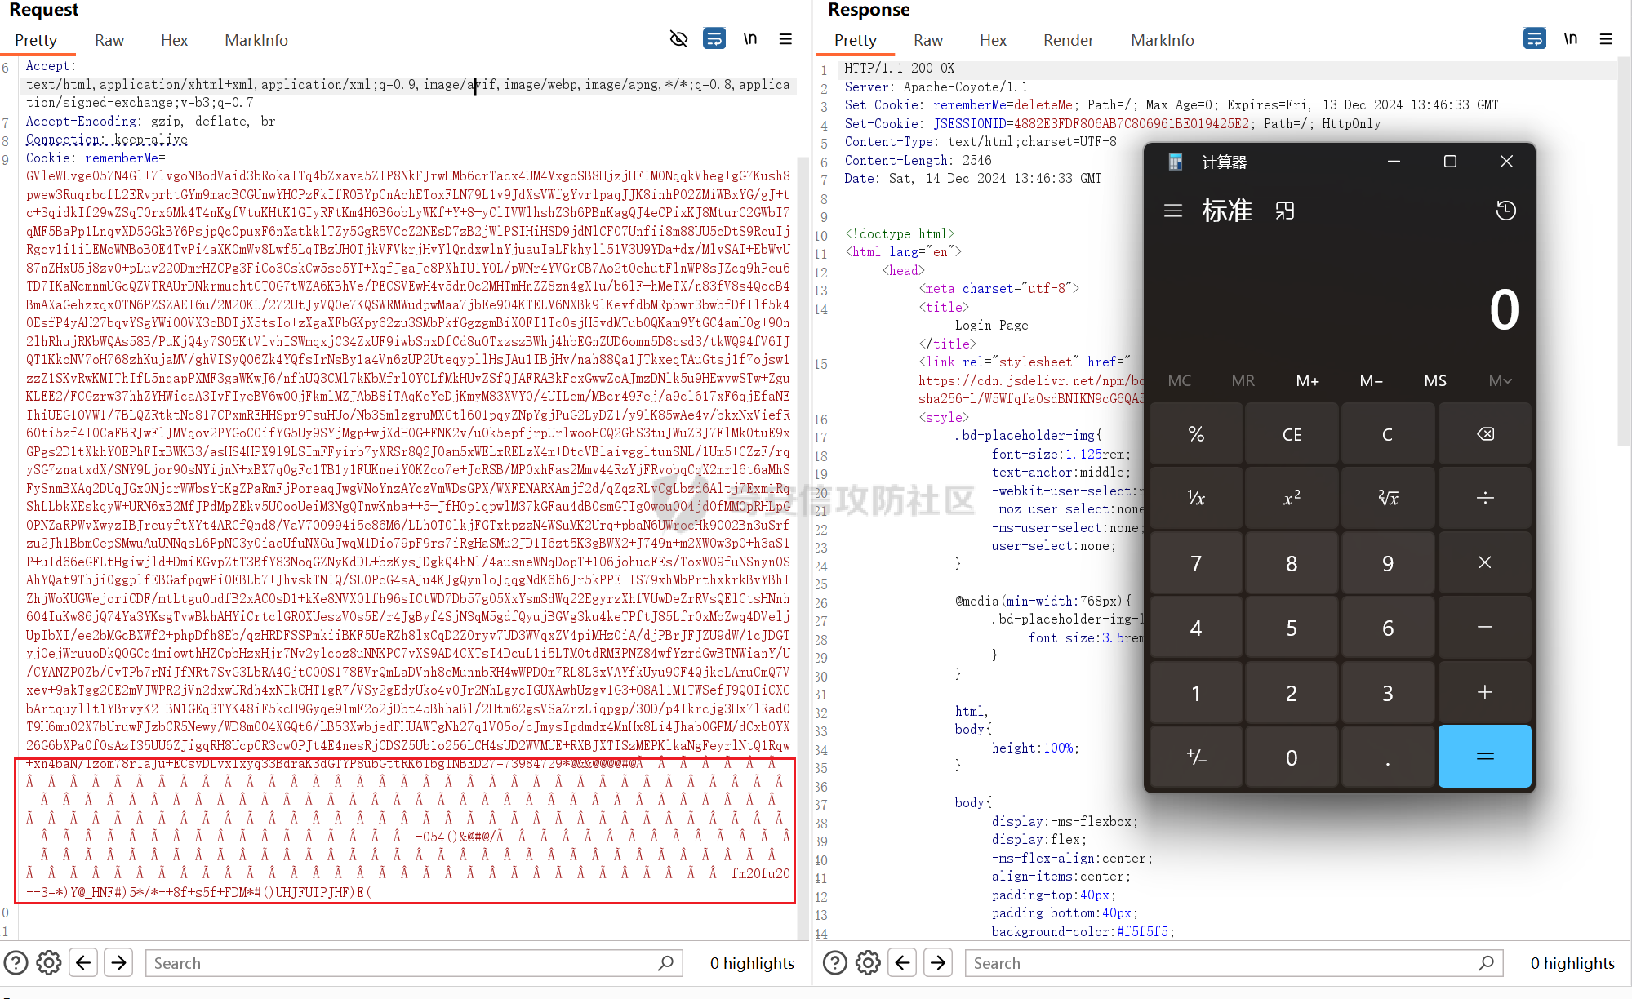The height and width of the screenshot is (999, 1632).
Task: Click the Response search help question icon
Action: point(834,963)
